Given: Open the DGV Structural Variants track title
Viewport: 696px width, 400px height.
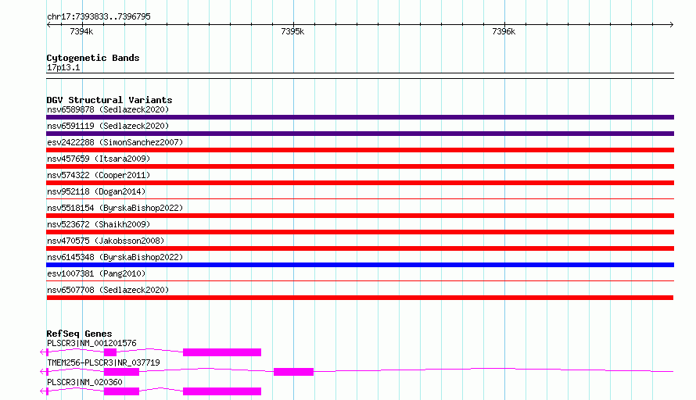Looking at the screenshot, I should [109, 100].
